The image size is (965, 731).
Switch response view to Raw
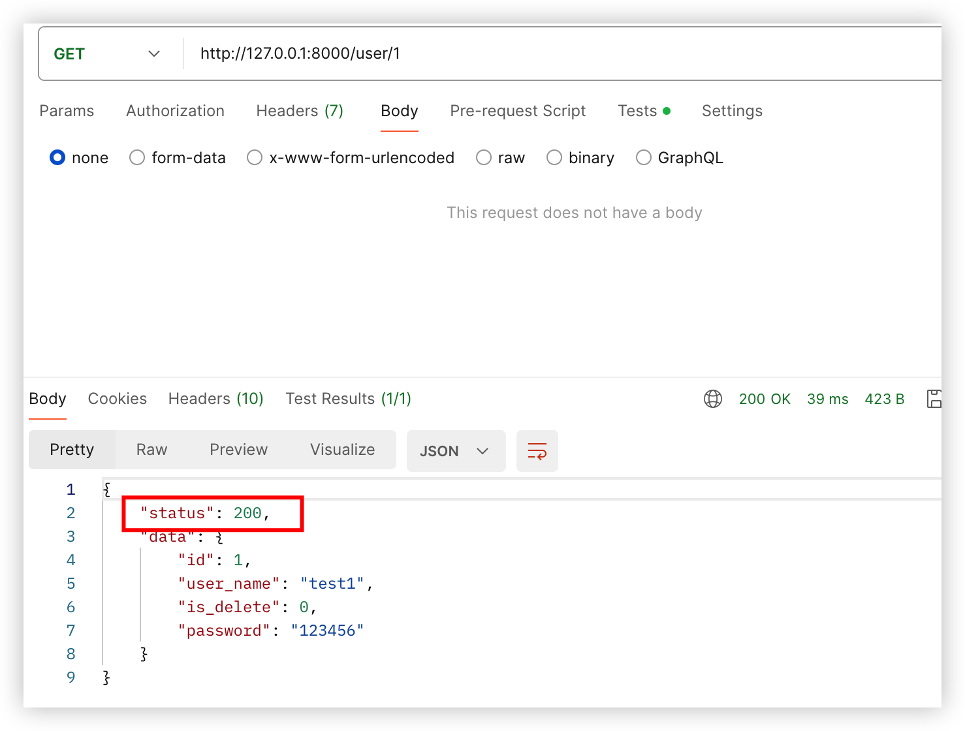point(151,450)
